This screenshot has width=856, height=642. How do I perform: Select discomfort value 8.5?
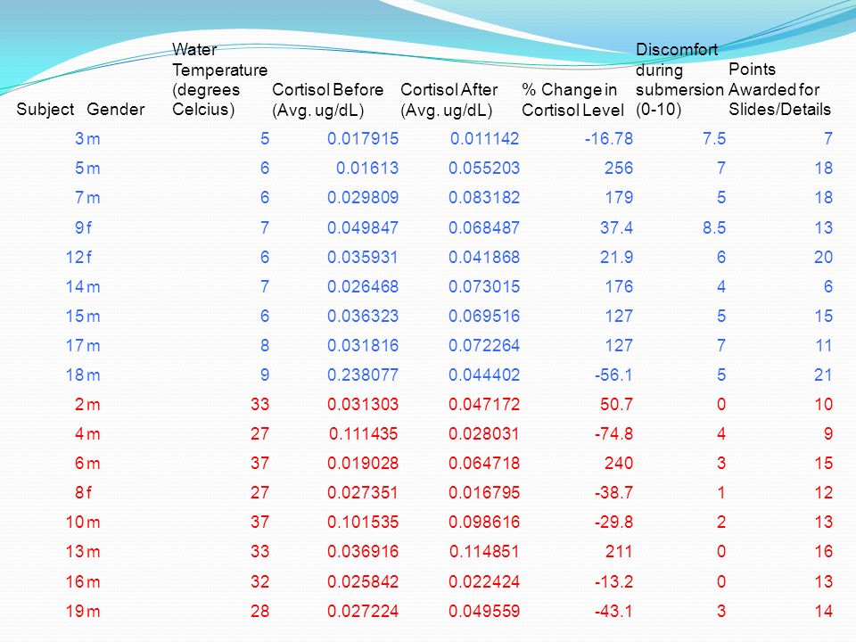[714, 227]
